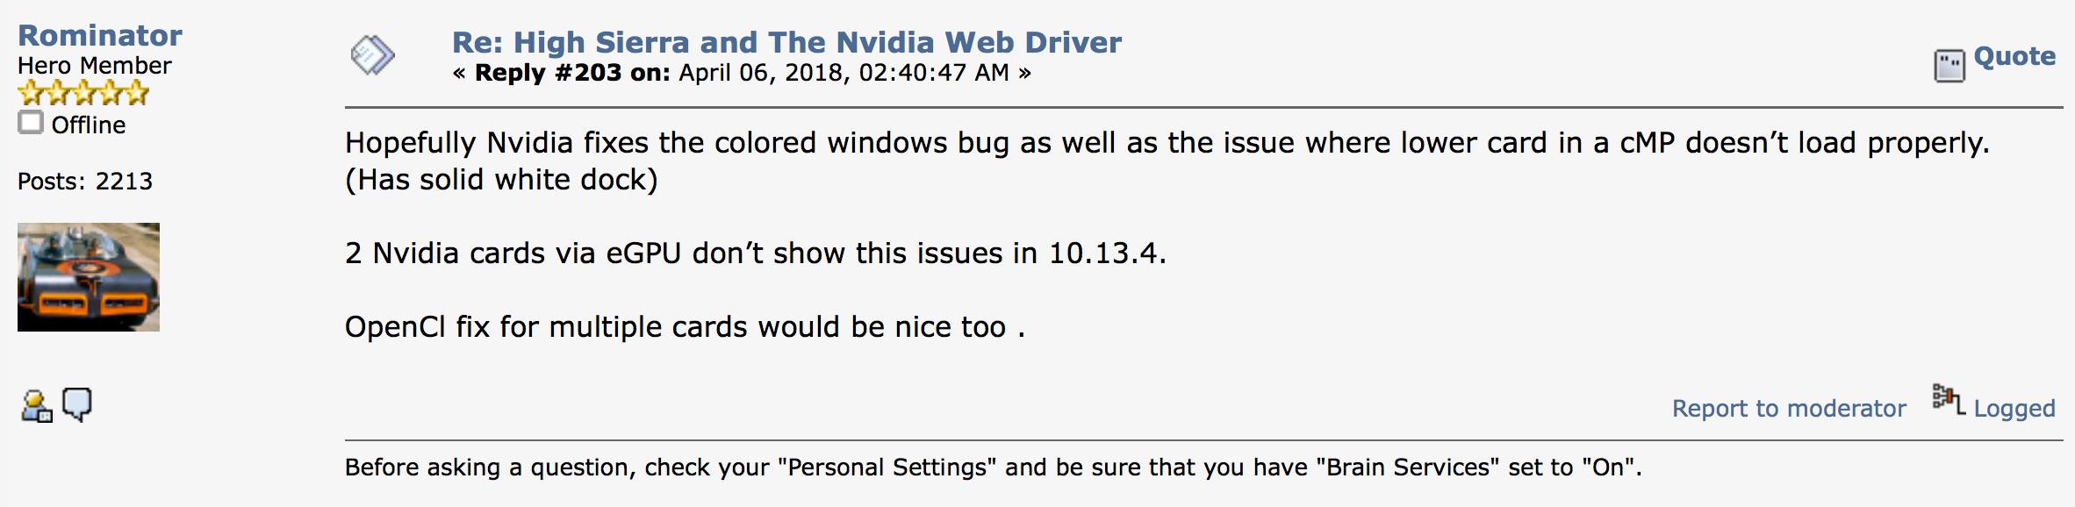Click the Quote text link

(2014, 56)
